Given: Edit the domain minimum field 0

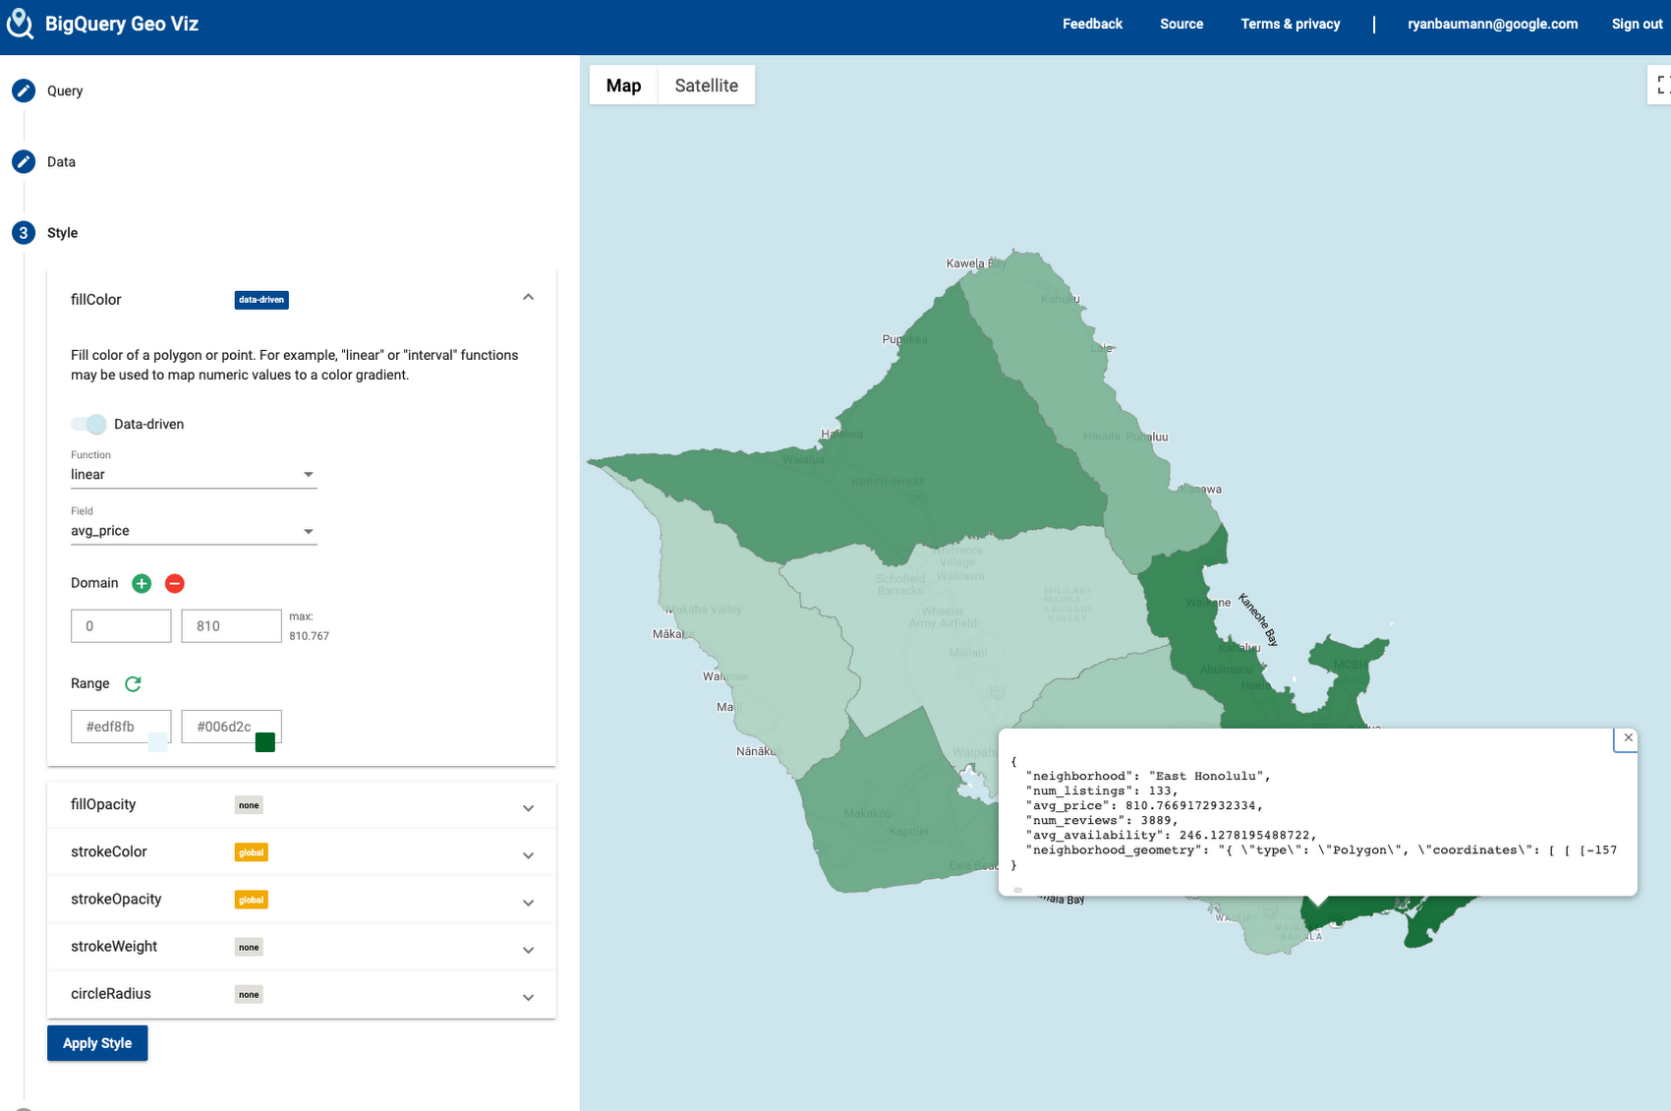Looking at the screenshot, I should point(121,626).
